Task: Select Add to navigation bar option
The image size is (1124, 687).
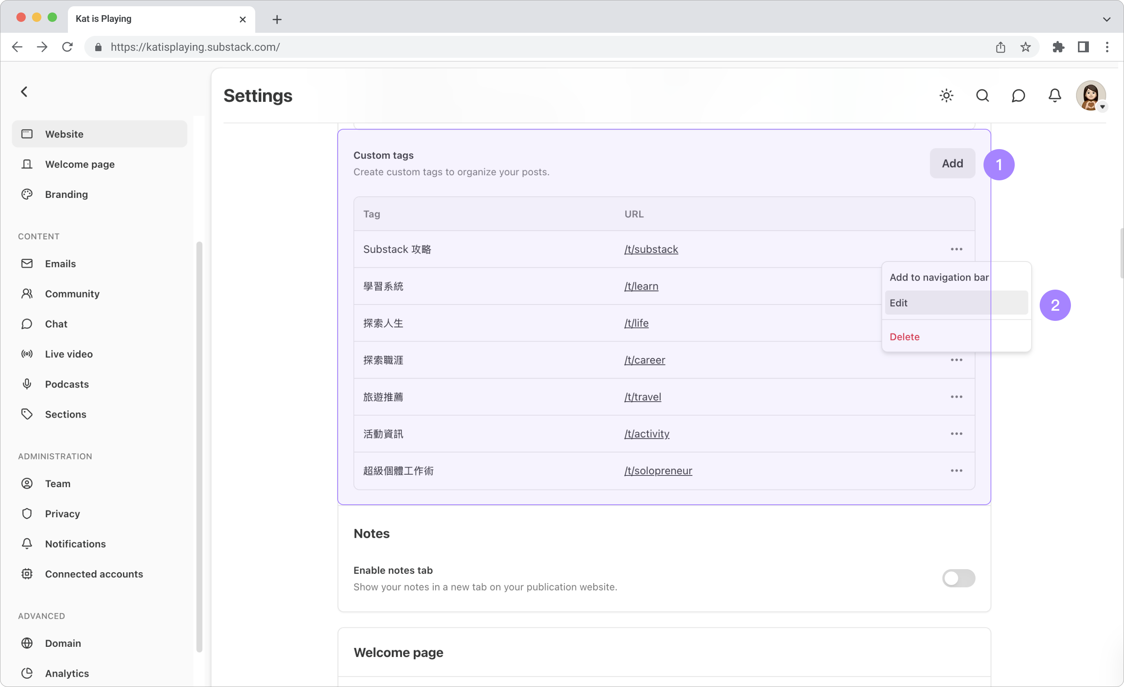Action: coord(939,278)
